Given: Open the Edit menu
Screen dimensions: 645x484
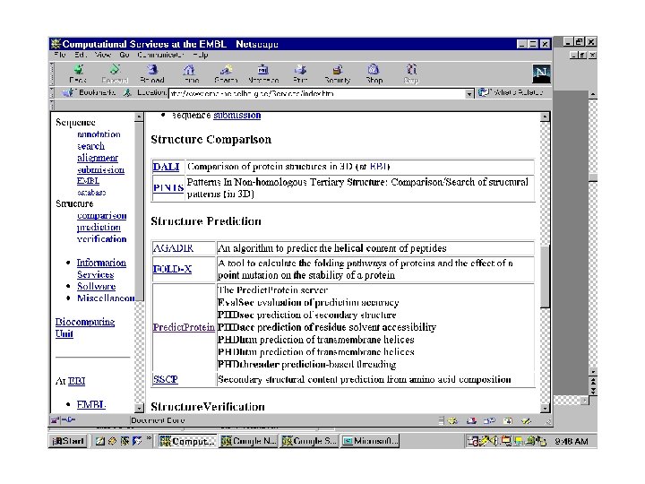Looking at the screenshot, I should 81,55.
